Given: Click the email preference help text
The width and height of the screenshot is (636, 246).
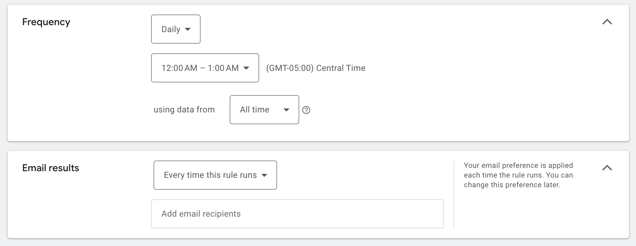Looking at the screenshot, I should (x=518, y=175).
